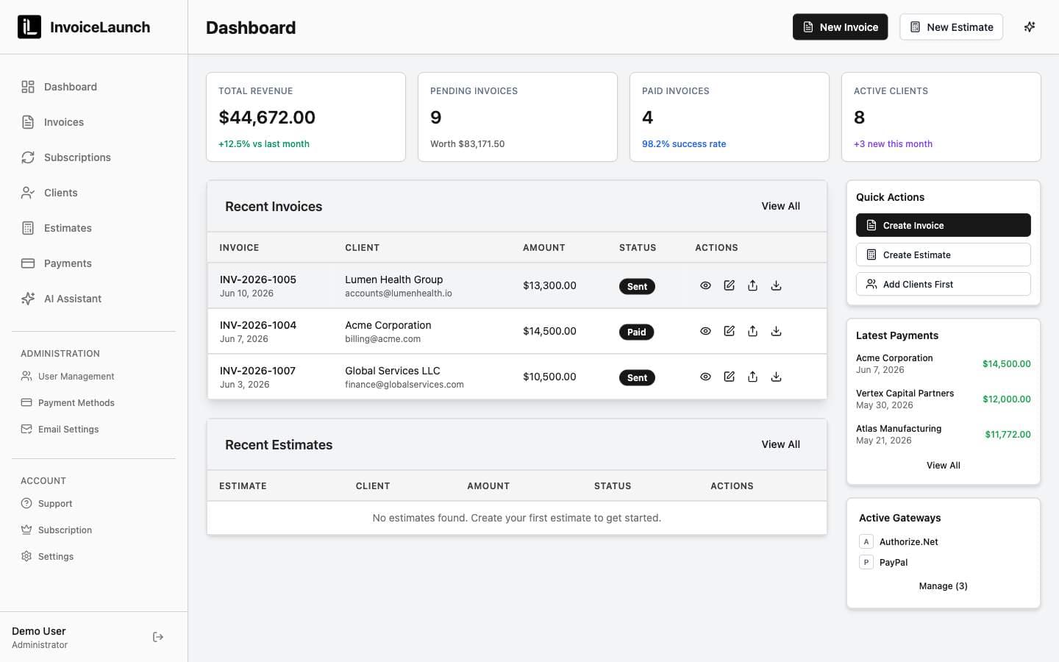Click the $13,300.00 invoice amount
This screenshot has height=662, width=1059.
point(549,285)
